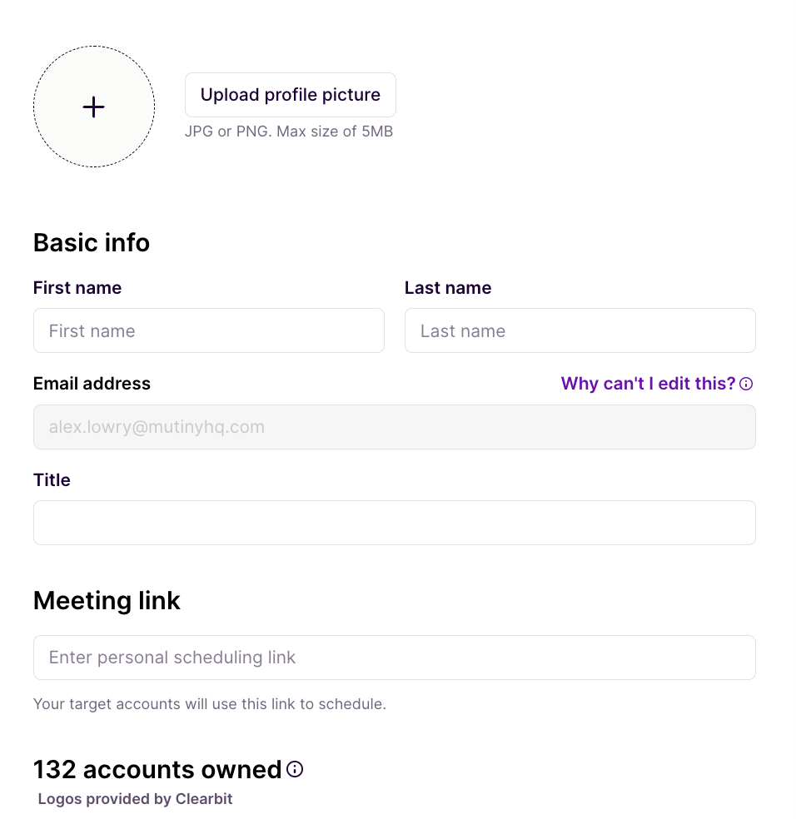Click the Email address label
The image size is (796, 819).
pos(92,384)
